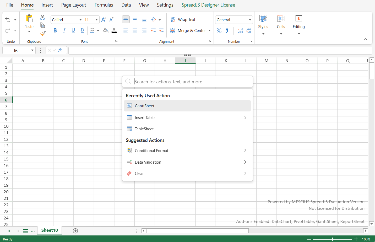375x242 pixels.
Task: Click the font color A icon
Action: tap(114, 30)
